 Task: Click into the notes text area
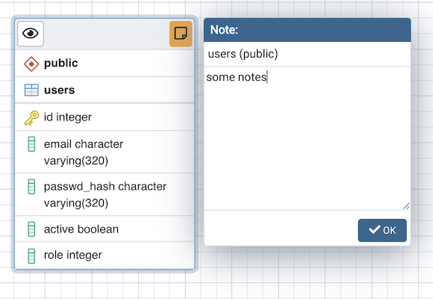coord(307,138)
